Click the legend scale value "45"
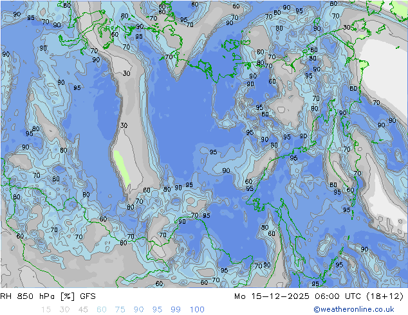Screen dimensions: 408x315 click(x=83, y=310)
